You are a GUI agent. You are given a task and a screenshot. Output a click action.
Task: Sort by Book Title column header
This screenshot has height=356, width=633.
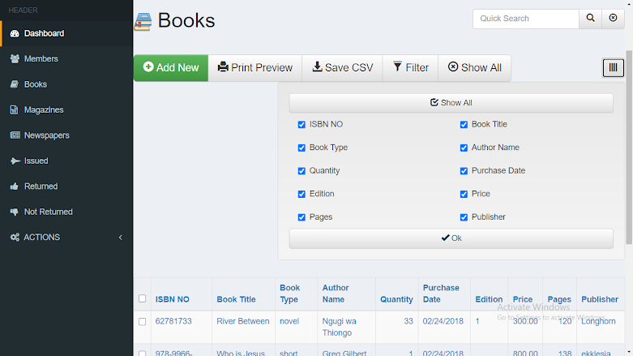(236, 299)
